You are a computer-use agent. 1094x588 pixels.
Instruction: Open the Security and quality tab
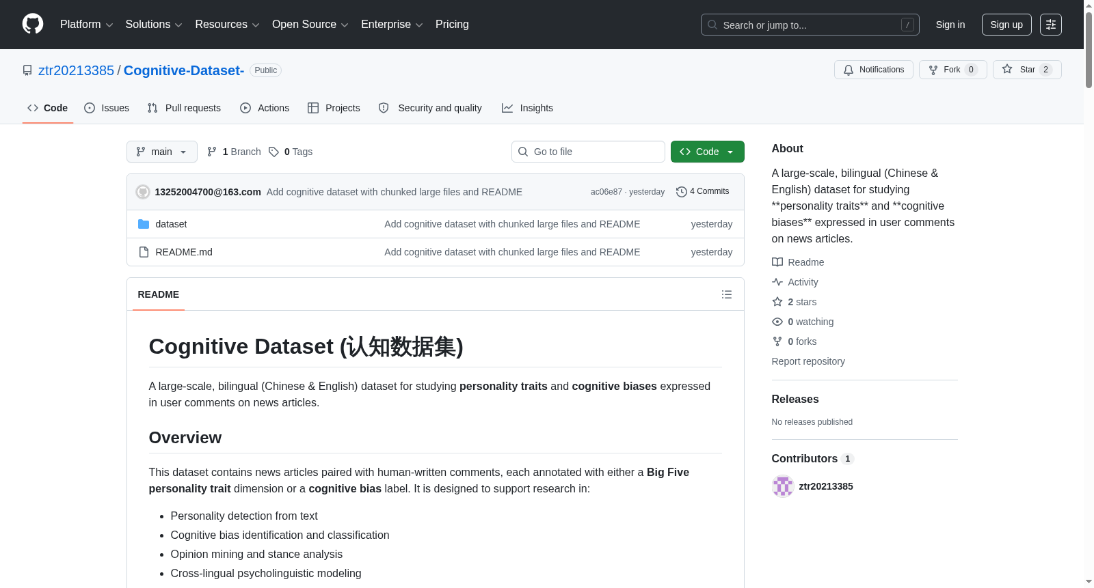pos(430,108)
